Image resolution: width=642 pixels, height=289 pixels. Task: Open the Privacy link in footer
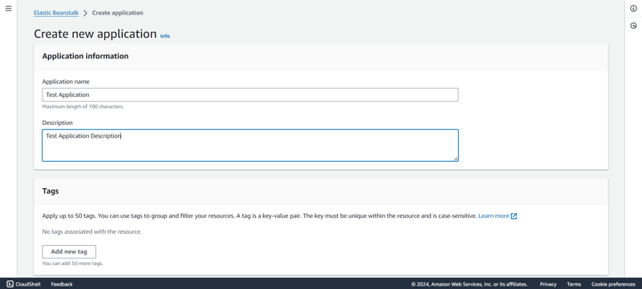pyautogui.click(x=548, y=284)
